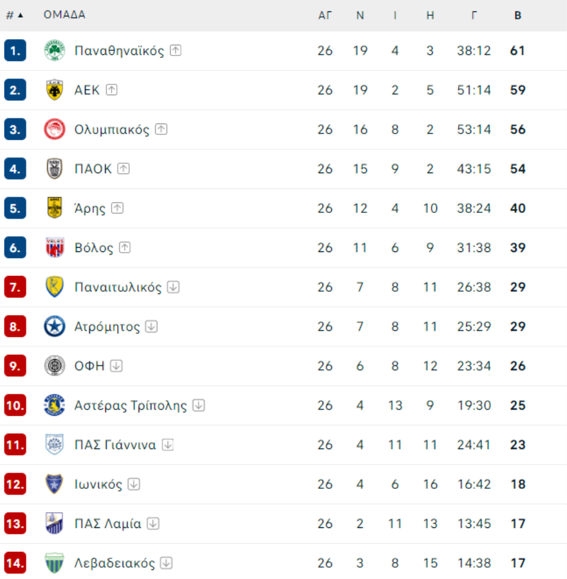The width and height of the screenshot is (567, 579).
Task: Click the red position badge 12
Action: (x=15, y=484)
